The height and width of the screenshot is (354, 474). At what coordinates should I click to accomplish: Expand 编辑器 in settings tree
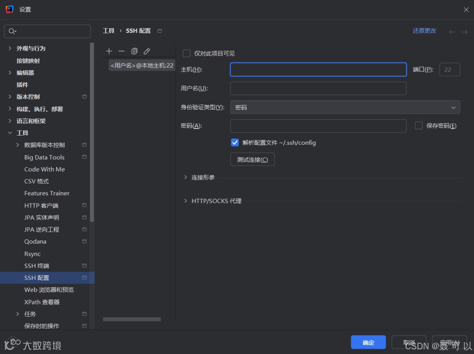[10, 72]
